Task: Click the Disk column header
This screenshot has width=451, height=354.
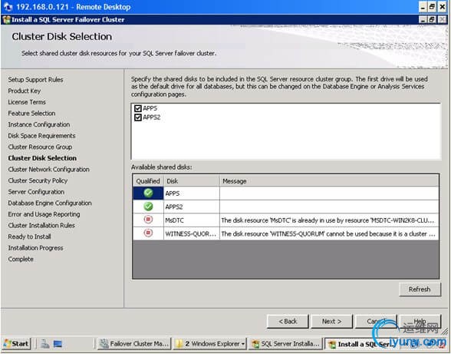Action: pyautogui.click(x=192, y=181)
